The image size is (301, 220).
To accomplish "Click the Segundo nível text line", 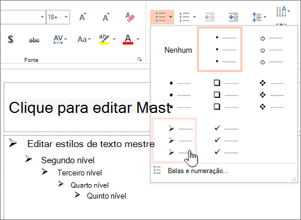I will click(x=68, y=160).
